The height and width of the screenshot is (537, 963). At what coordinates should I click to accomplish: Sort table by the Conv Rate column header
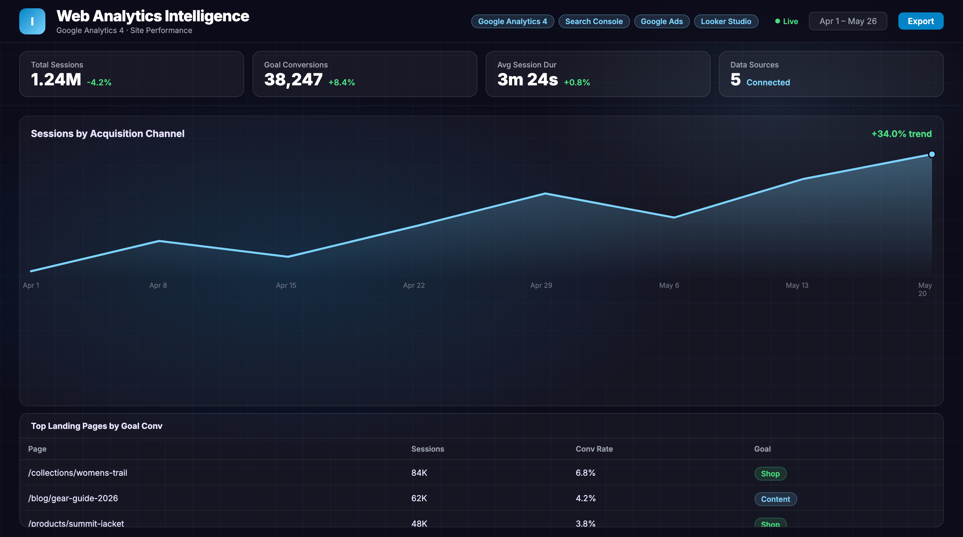pyautogui.click(x=594, y=449)
